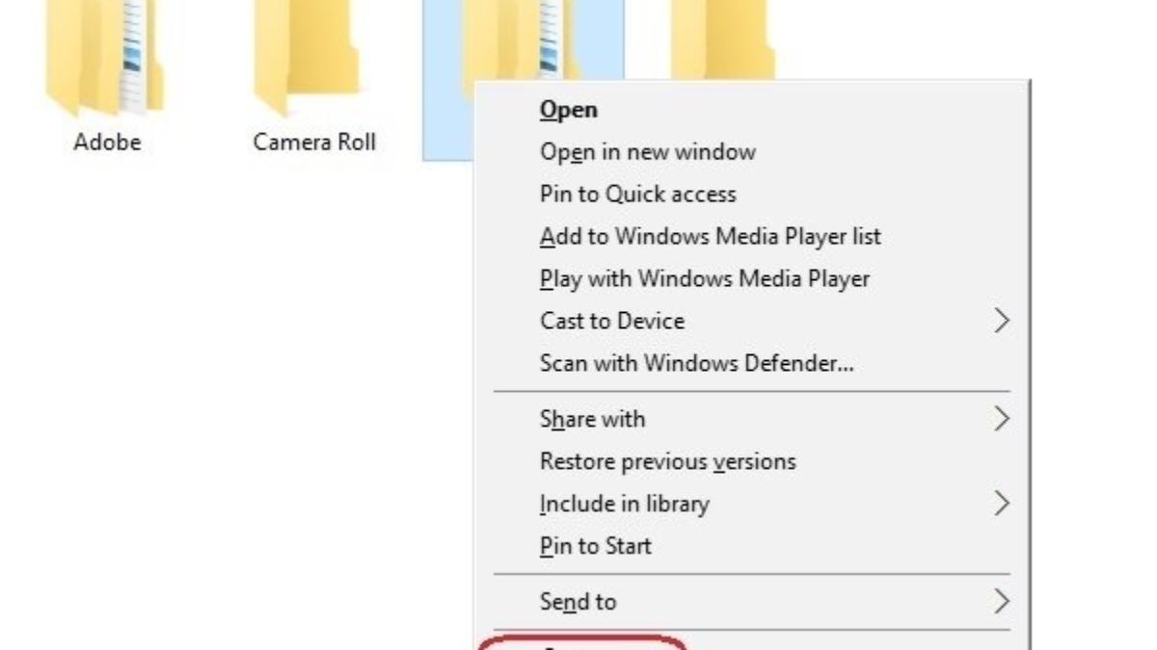Click the Camera Roll folder name label

(314, 143)
